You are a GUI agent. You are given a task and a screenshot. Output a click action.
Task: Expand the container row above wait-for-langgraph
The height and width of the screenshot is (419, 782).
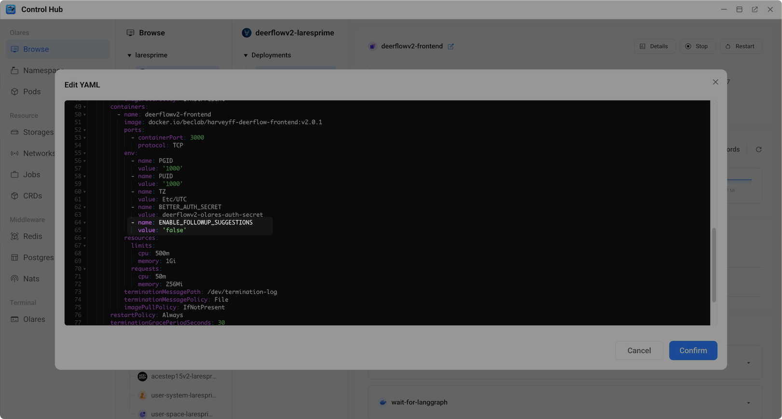point(748,363)
